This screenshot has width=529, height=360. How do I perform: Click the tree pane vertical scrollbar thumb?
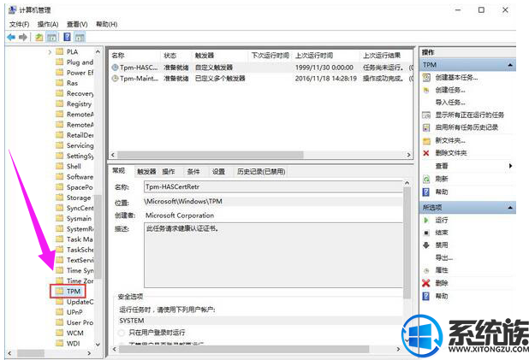click(98, 236)
